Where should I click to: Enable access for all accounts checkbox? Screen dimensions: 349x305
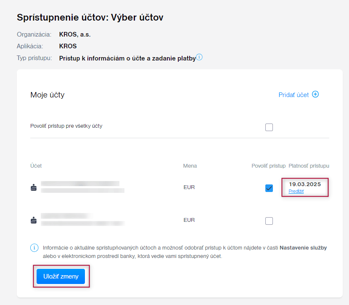coord(269,127)
